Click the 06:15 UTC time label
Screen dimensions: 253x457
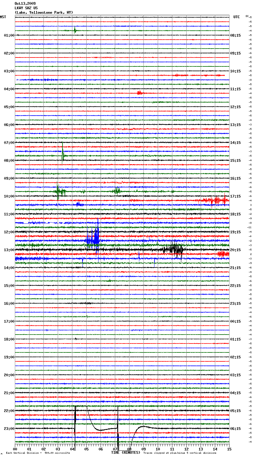pos(235,429)
